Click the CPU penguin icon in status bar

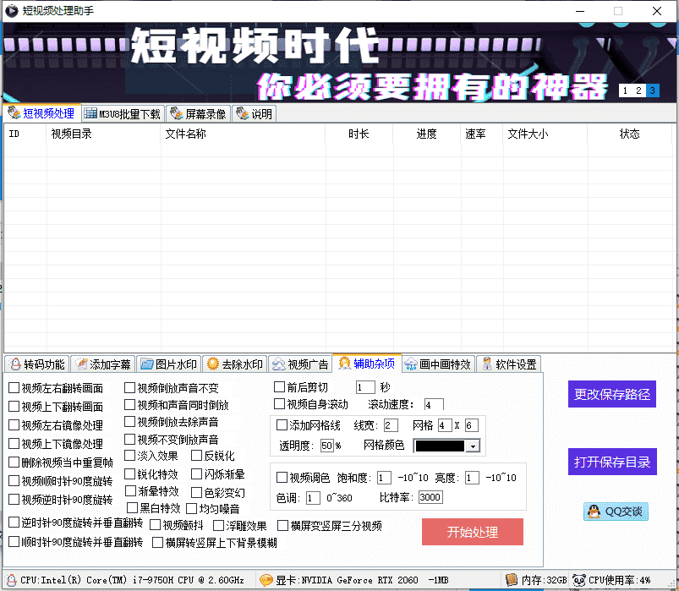pos(11,580)
